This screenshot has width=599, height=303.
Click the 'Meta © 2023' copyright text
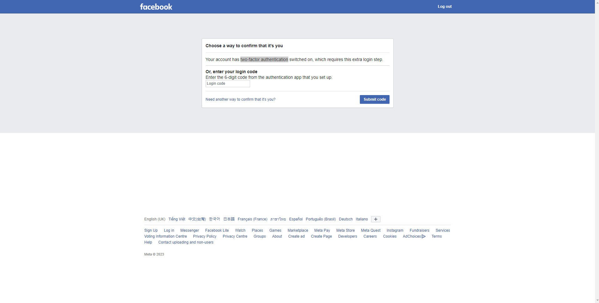(154, 254)
